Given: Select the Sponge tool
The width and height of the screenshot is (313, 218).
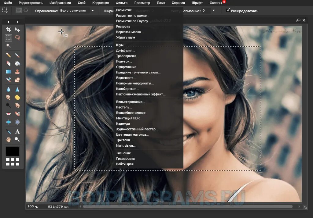Looking at the screenshot, I should point(17,97).
